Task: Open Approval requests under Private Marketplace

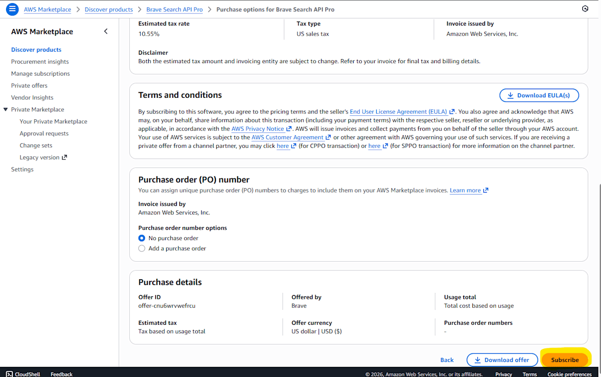Action: point(44,133)
